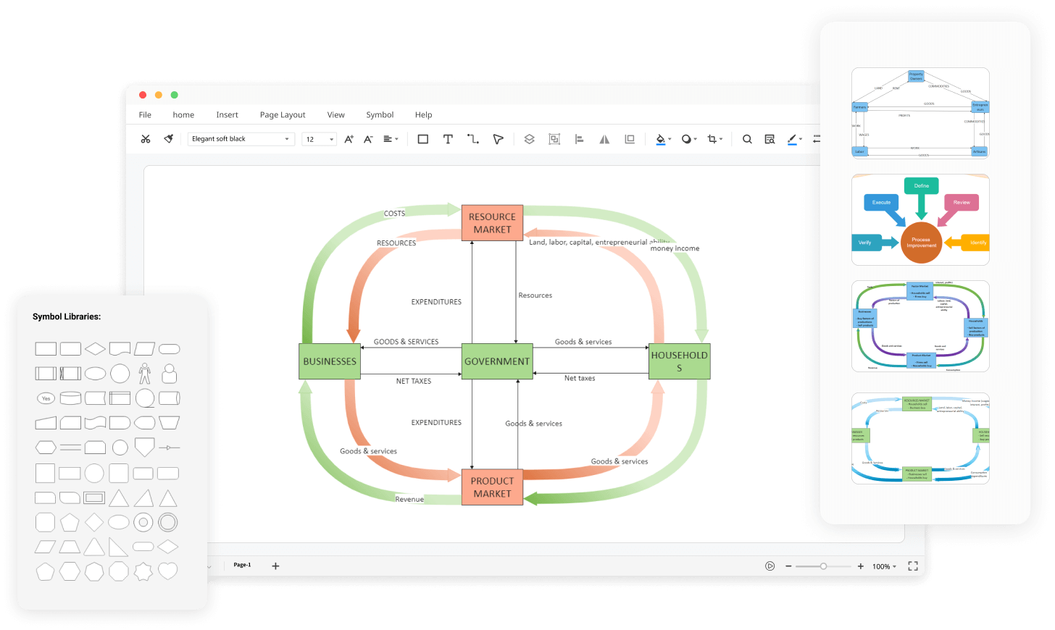Open the Find and Replace icon
Image resolution: width=1055 pixels, height=630 pixels.
[770, 139]
